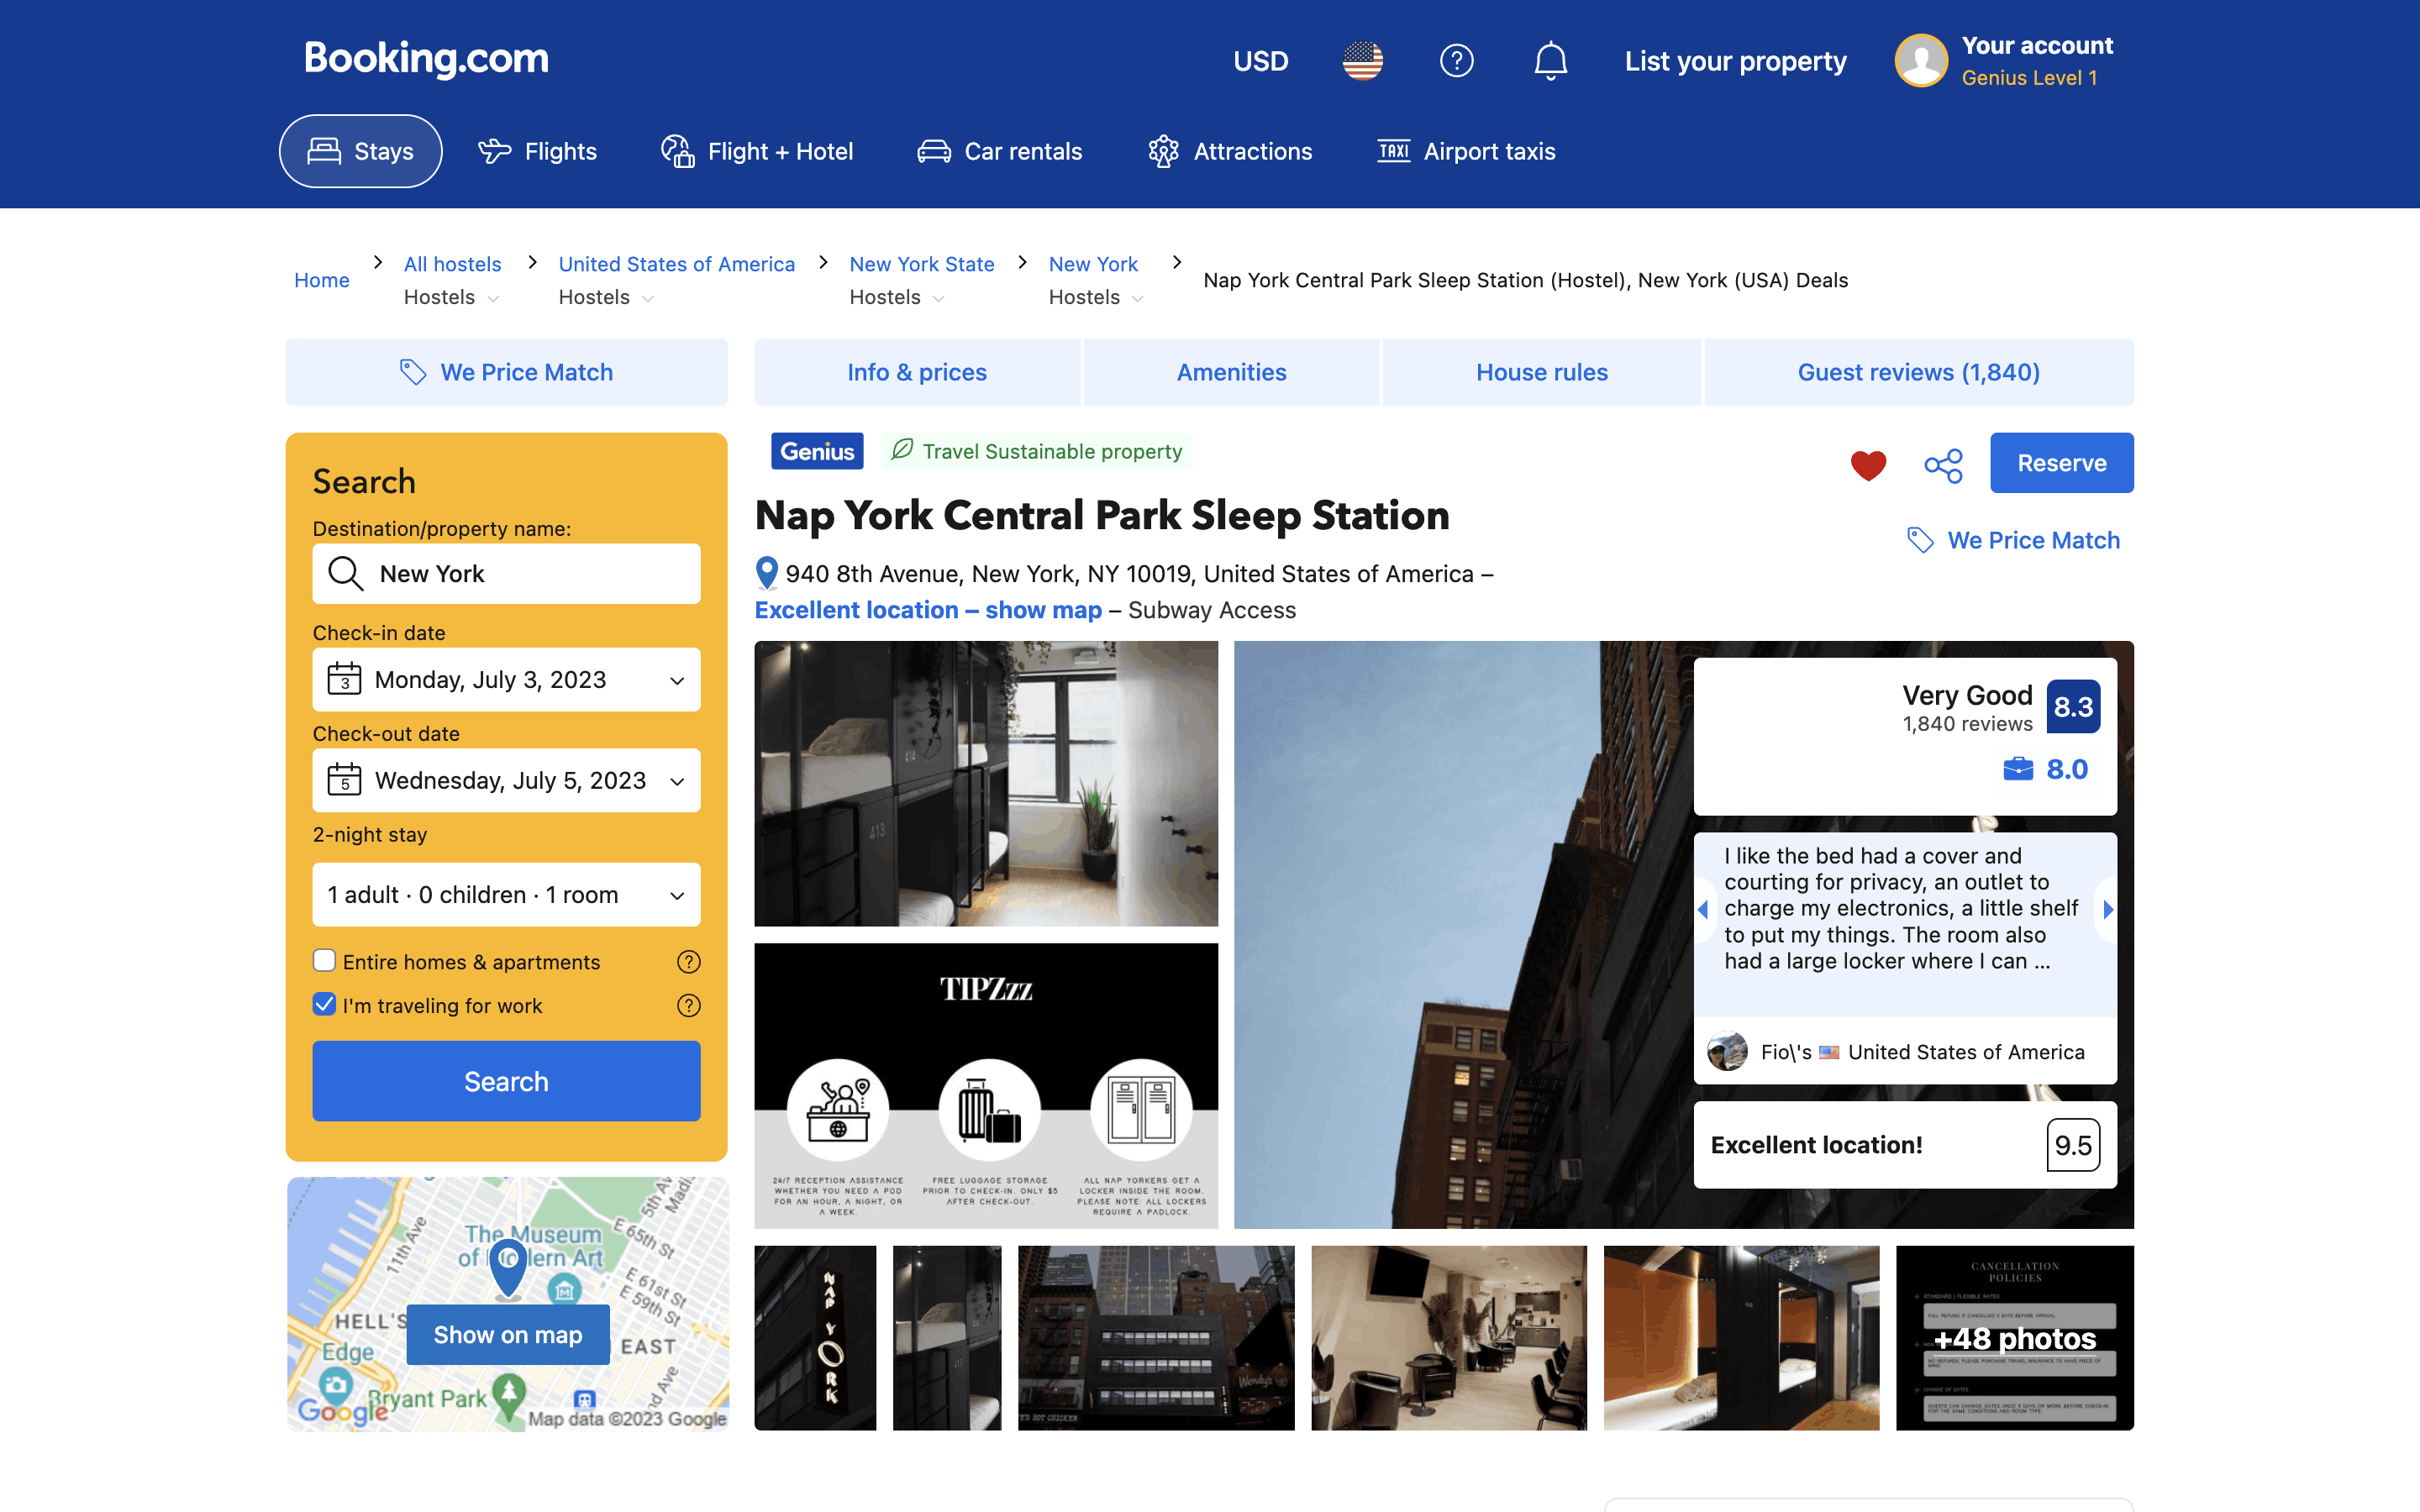The height and width of the screenshot is (1512, 2420).
Task: Click the share property icon
Action: (x=1943, y=465)
